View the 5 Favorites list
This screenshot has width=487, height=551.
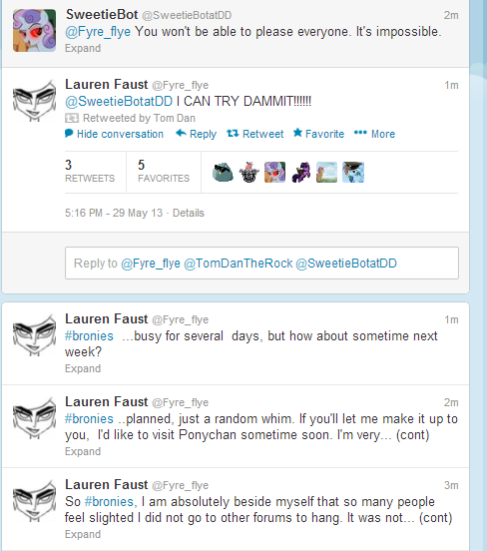tap(164, 171)
